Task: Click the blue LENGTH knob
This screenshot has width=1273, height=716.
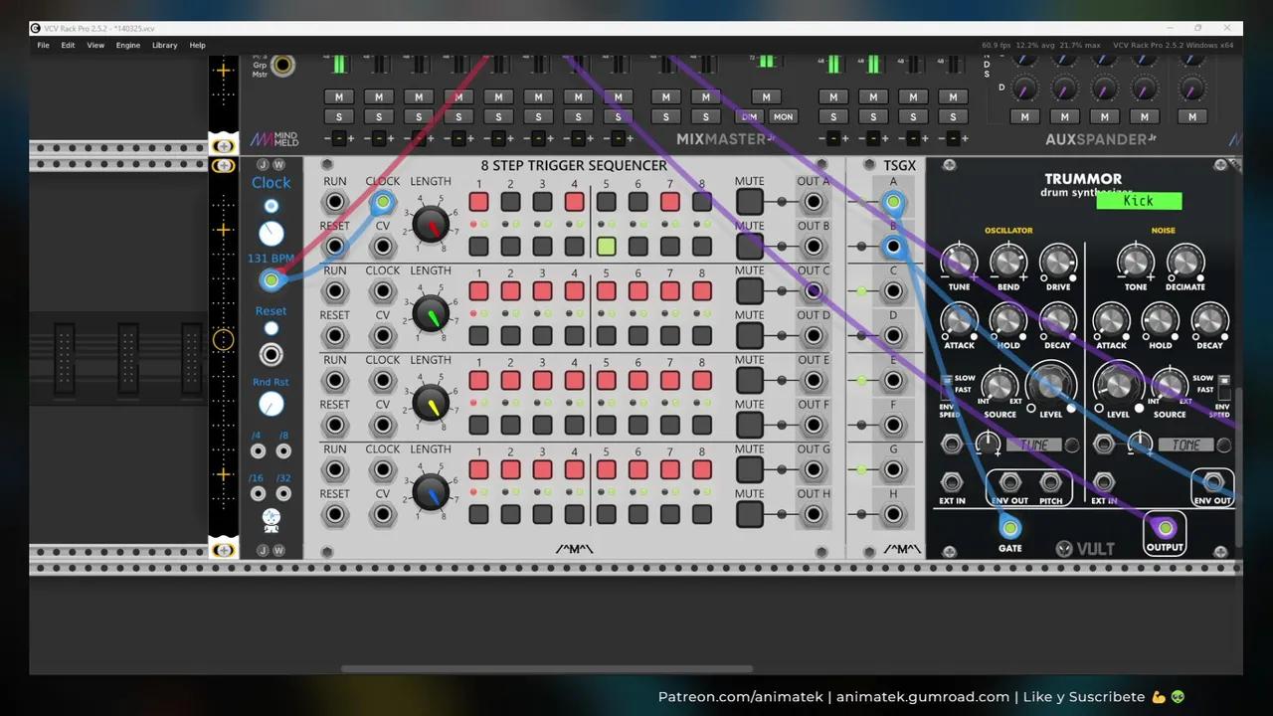Action: (x=431, y=493)
